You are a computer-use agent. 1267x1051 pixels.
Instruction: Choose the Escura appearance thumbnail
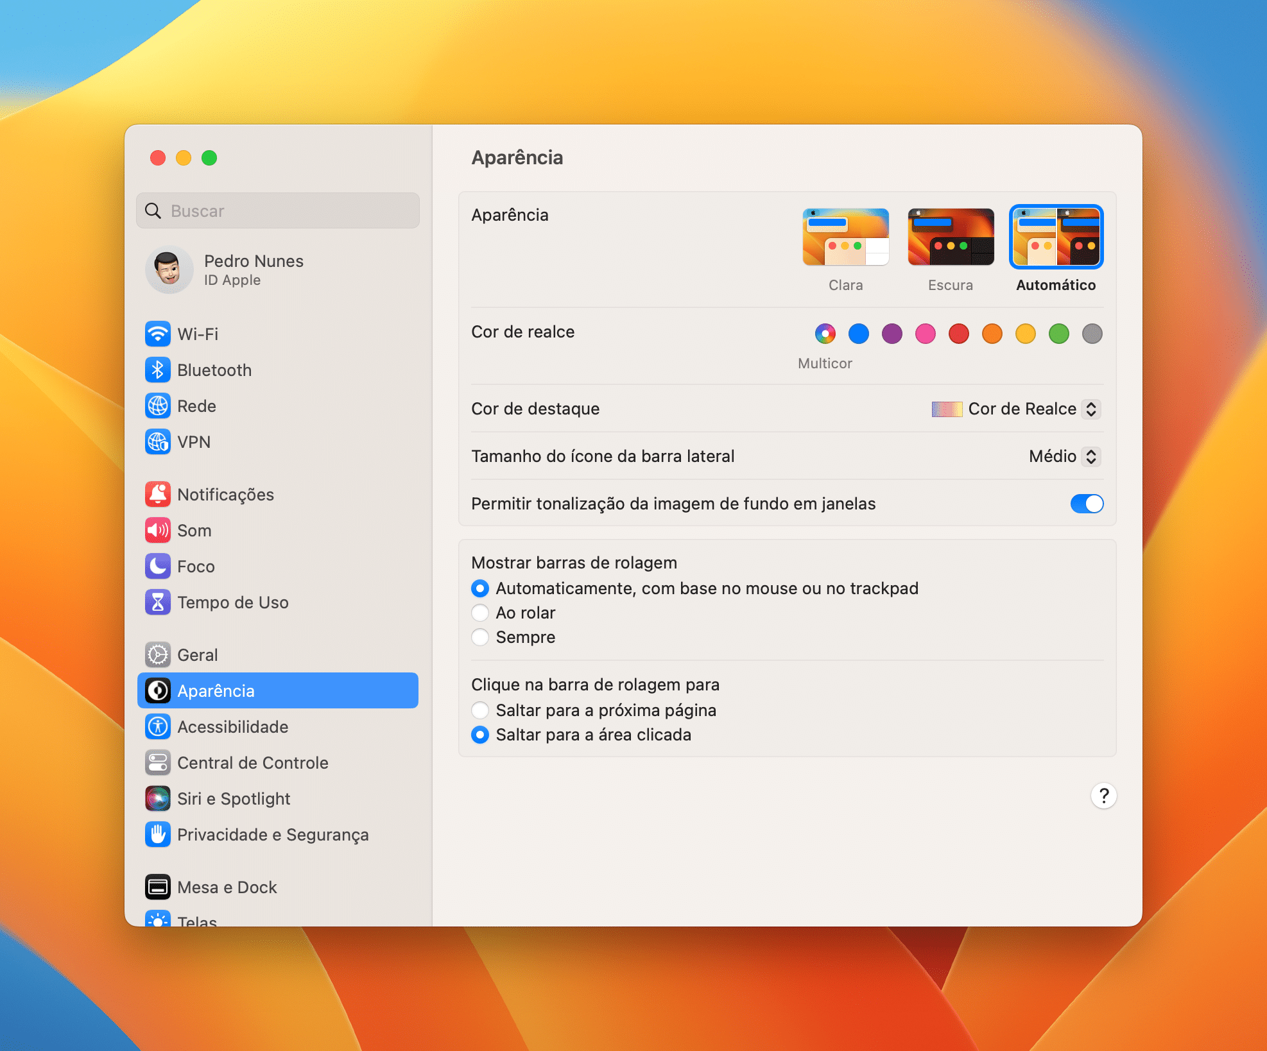pos(951,237)
